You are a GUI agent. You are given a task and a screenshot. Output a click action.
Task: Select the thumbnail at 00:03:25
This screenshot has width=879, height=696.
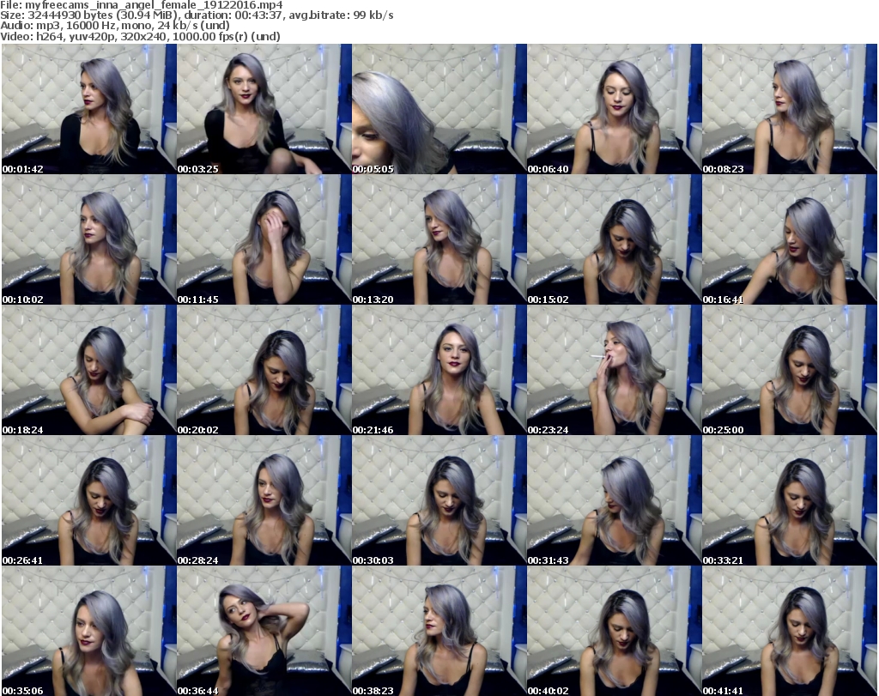(264, 109)
